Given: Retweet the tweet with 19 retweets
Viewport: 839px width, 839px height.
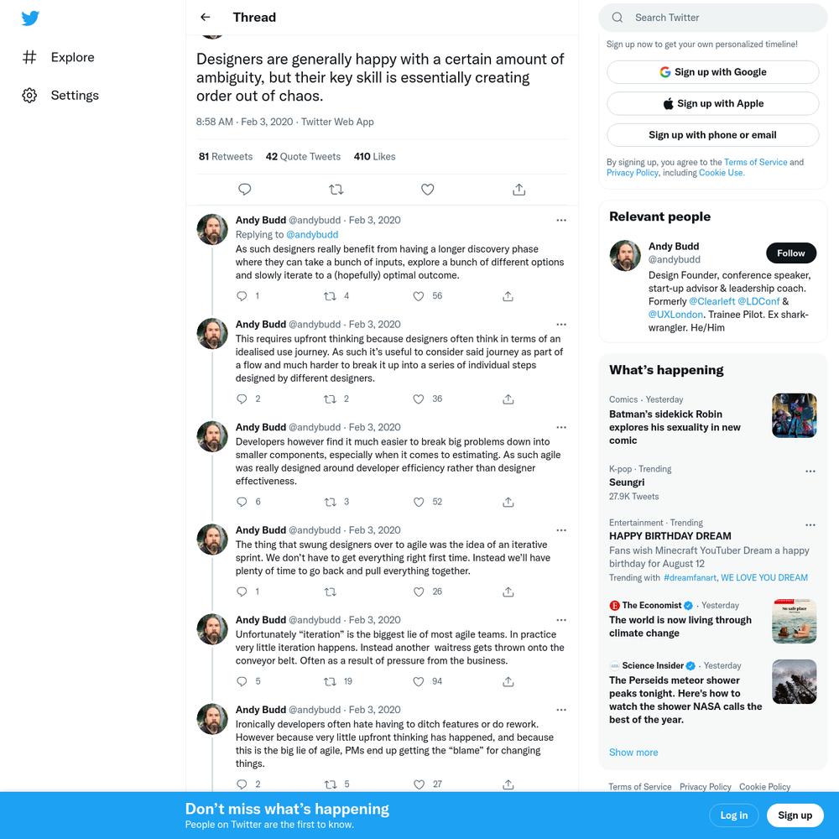Looking at the screenshot, I should pyautogui.click(x=330, y=681).
